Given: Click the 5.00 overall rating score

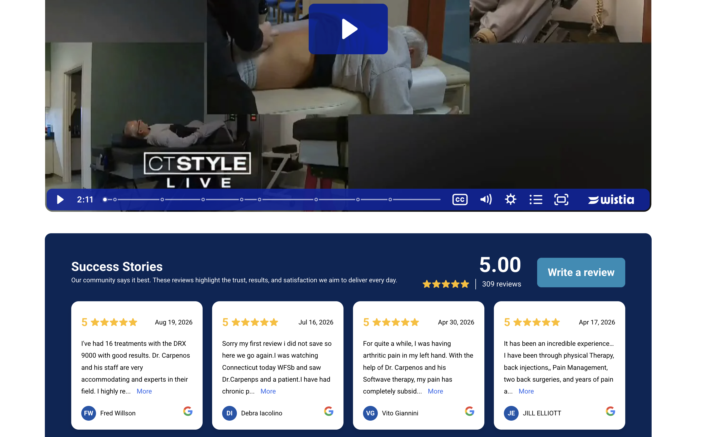Looking at the screenshot, I should [x=500, y=265].
